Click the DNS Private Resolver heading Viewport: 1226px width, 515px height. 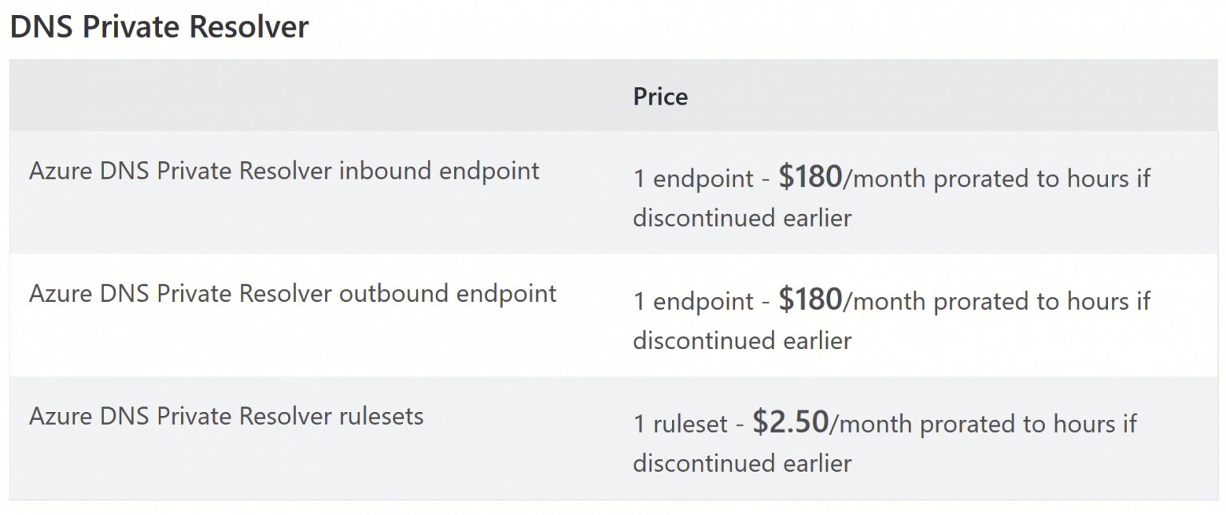coord(159,27)
